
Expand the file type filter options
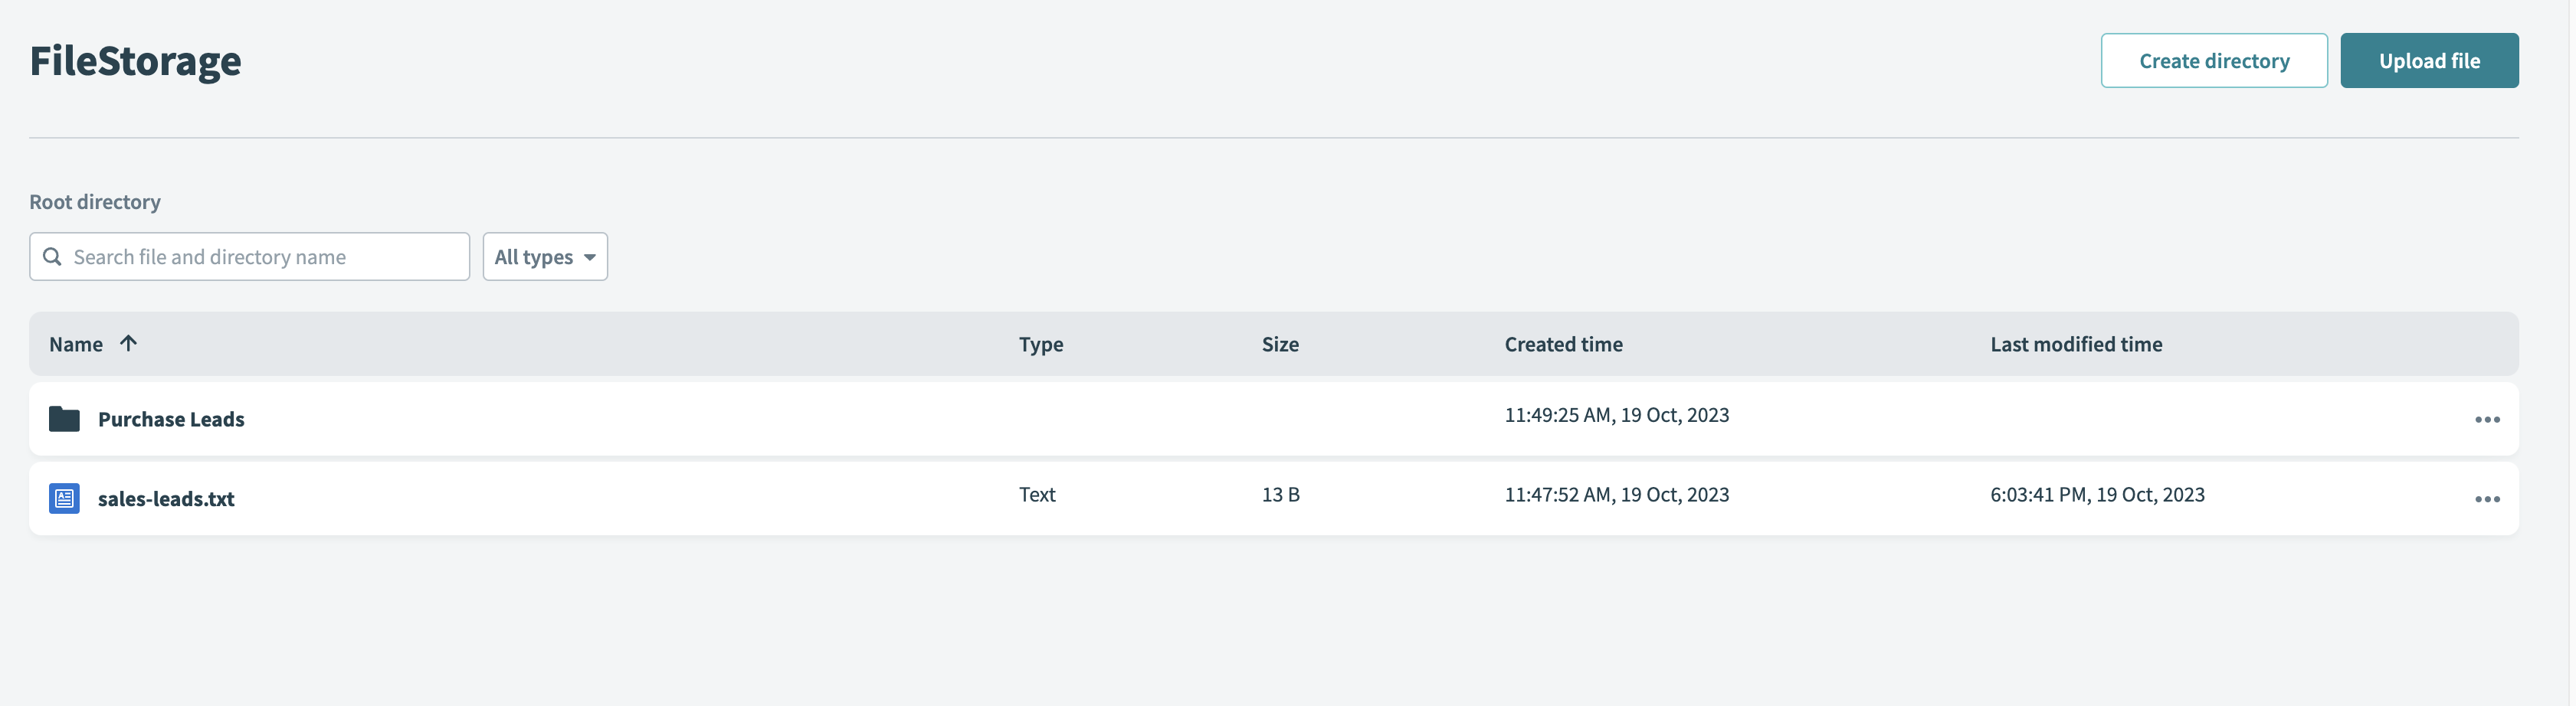tap(545, 256)
